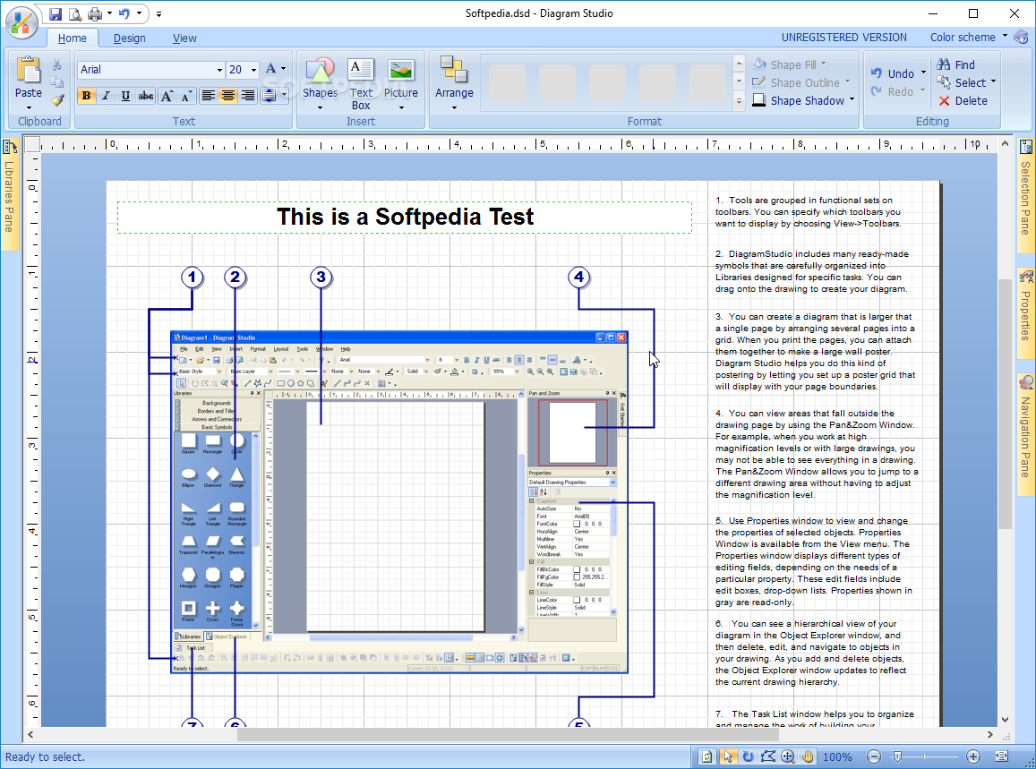This screenshot has height=769, width=1036.
Task: Toggle center text alignment
Action: coord(228,96)
